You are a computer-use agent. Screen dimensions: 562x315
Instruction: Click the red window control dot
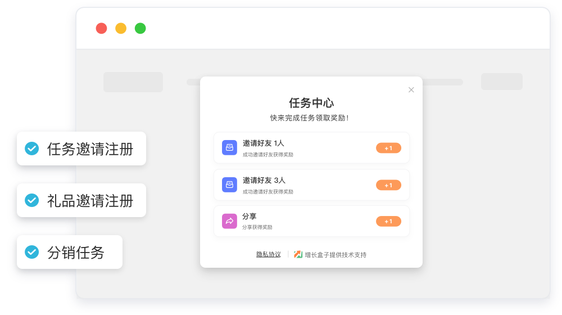101,28
